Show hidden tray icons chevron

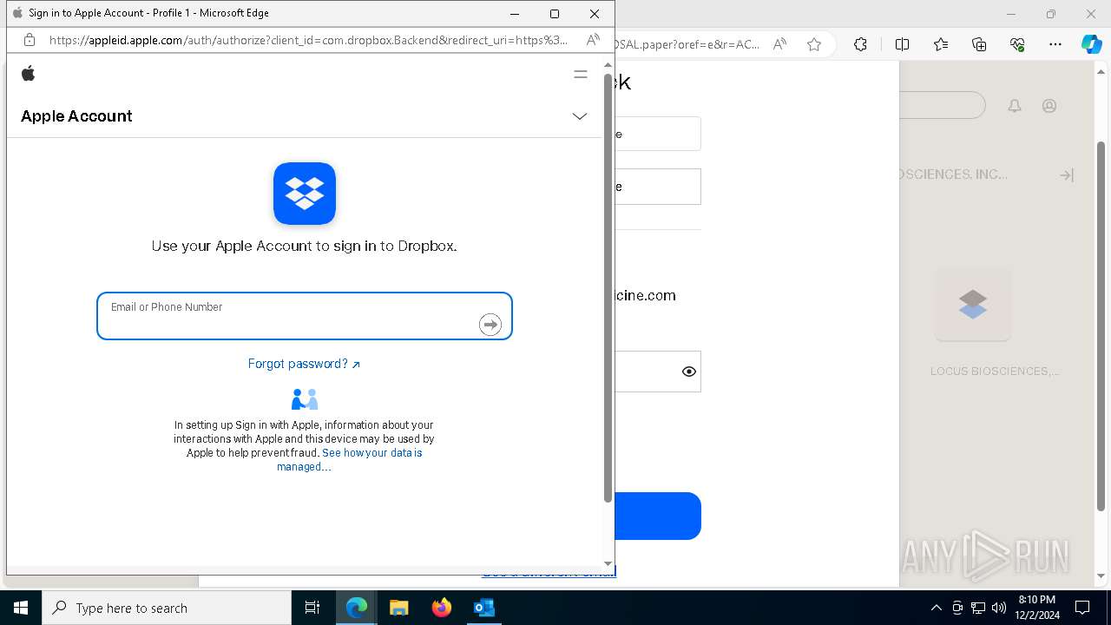point(936,608)
